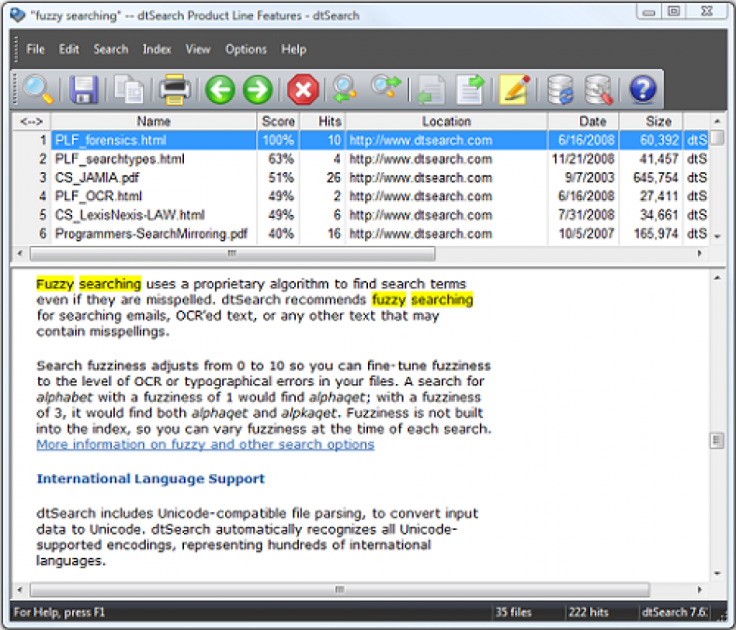Open the Edit menu

69,50
